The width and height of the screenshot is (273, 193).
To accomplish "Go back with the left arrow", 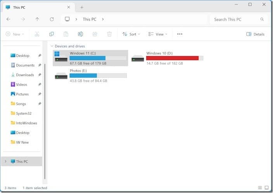I will click(x=9, y=19).
